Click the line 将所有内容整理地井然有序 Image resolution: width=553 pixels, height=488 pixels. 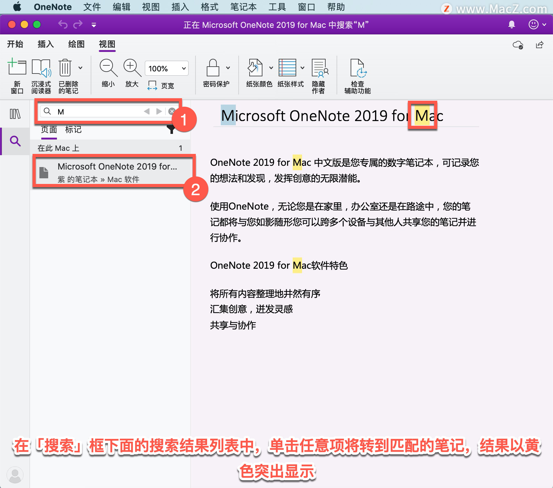coord(265,293)
